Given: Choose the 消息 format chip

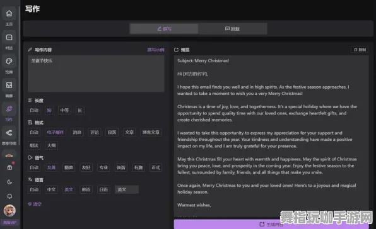Looking at the screenshot, I should click(x=77, y=132).
